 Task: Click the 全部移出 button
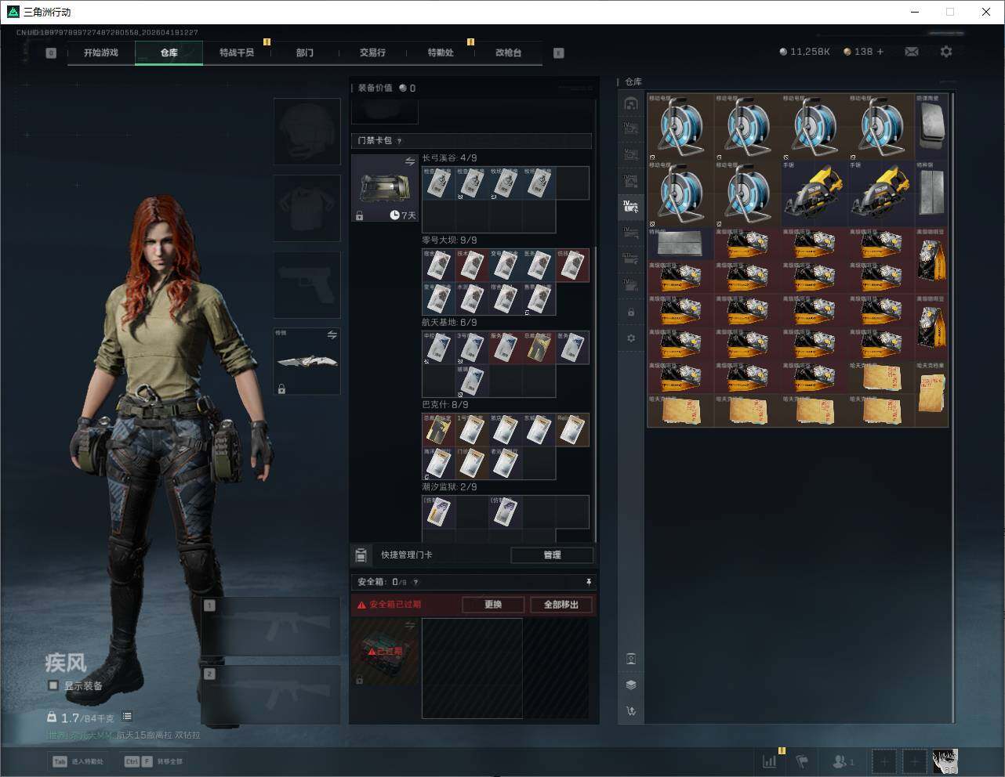tap(561, 605)
